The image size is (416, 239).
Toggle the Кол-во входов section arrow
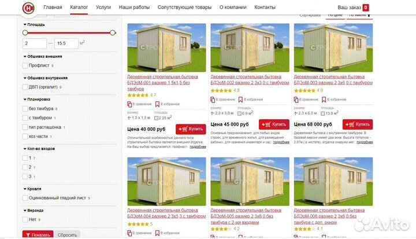[25, 149]
